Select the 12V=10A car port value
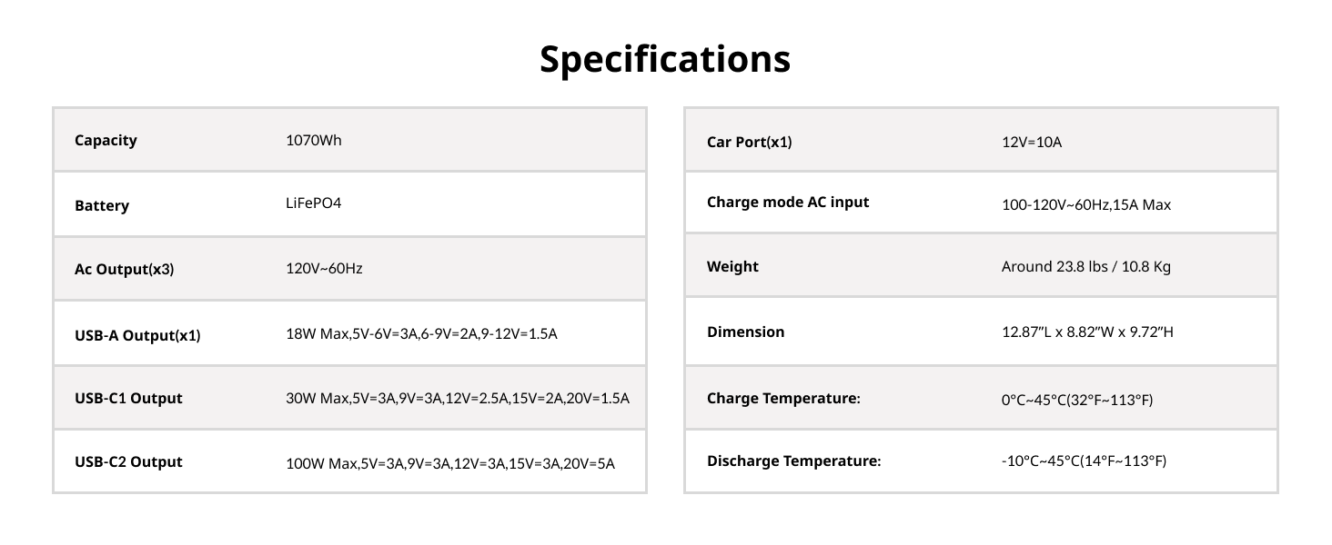1332x545 pixels. tap(1032, 143)
